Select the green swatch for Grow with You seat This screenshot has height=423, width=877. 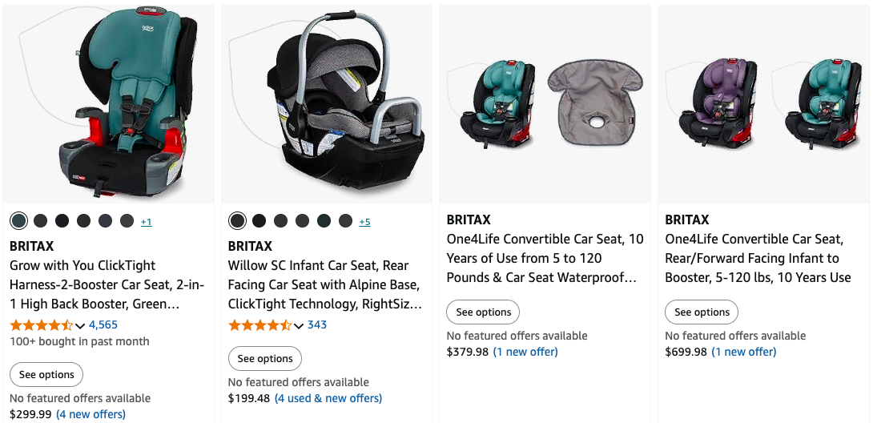point(19,221)
